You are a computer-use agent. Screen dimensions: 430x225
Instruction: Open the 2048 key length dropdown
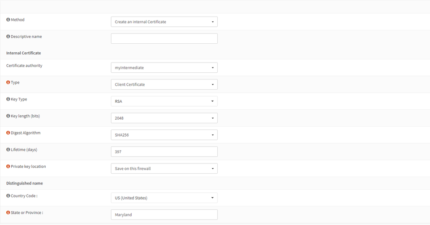pyautogui.click(x=164, y=118)
